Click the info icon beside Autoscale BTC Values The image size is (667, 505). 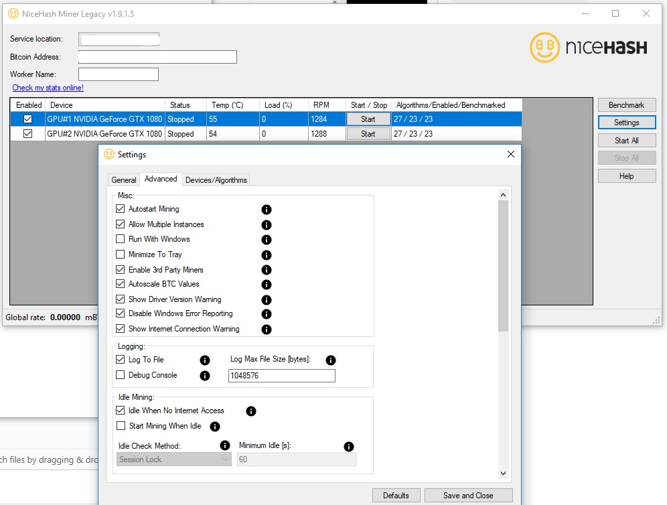pos(266,284)
